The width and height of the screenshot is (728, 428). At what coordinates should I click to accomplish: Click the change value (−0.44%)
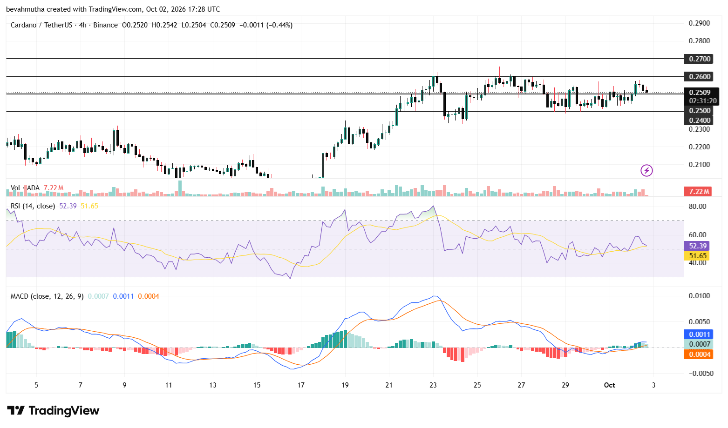[279, 25]
